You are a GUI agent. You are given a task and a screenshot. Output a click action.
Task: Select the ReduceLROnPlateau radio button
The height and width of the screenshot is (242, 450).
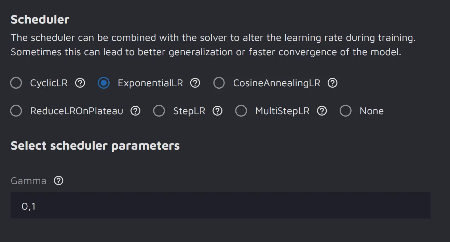click(x=16, y=111)
